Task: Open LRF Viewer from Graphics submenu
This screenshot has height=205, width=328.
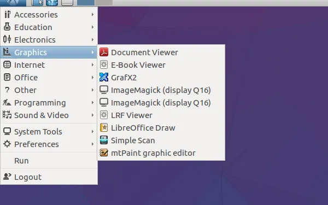Action: (161, 115)
